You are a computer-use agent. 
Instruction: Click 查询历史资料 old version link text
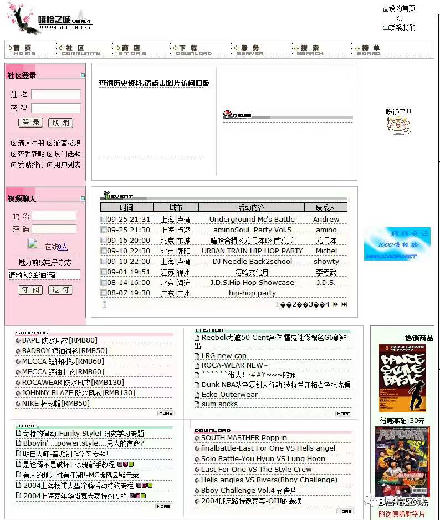154,83
